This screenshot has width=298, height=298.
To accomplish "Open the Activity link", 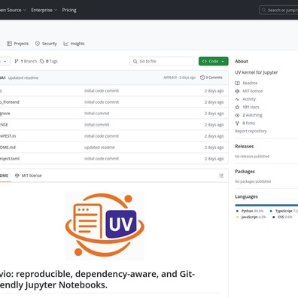I will pyautogui.click(x=249, y=99).
